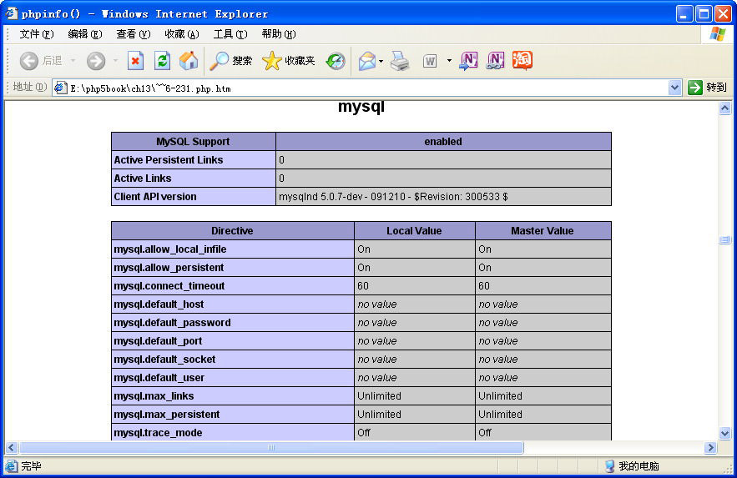The height and width of the screenshot is (478, 737).
Task: Click mysql.default_port directive
Action: 158,340
